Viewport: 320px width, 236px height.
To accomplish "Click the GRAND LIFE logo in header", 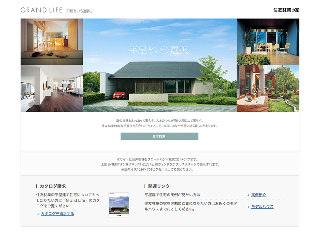I will (x=41, y=10).
